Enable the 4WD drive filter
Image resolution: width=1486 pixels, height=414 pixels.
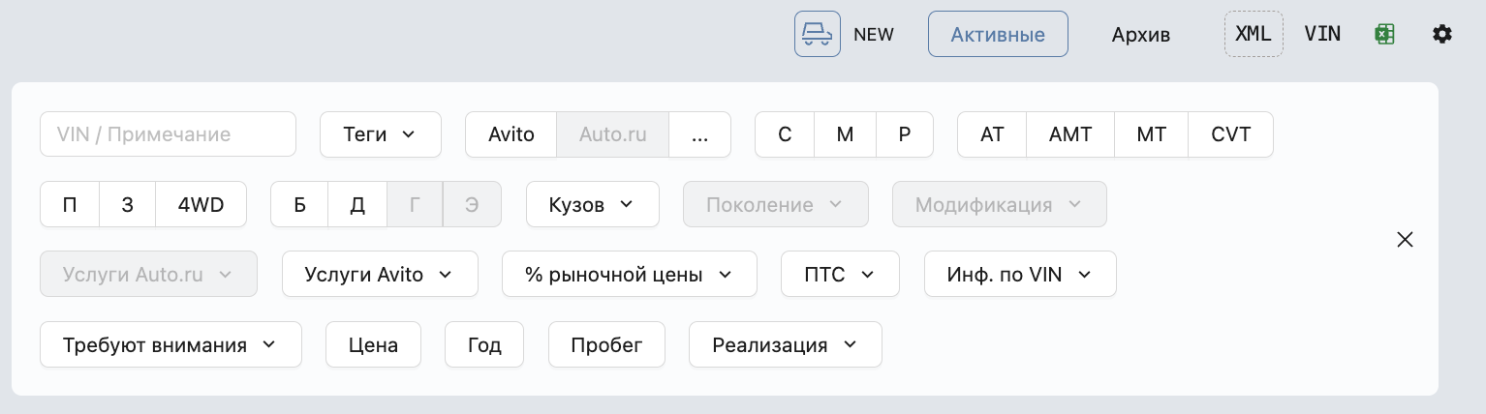pyautogui.click(x=201, y=205)
